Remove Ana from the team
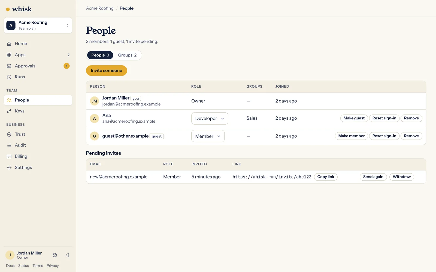Screen dimensions: 436x272 (x=411, y=118)
